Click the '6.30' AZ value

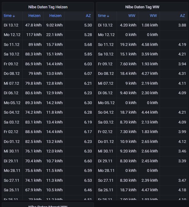88,103
